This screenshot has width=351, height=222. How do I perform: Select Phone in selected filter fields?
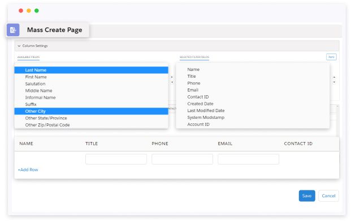click(x=194, y=83)
